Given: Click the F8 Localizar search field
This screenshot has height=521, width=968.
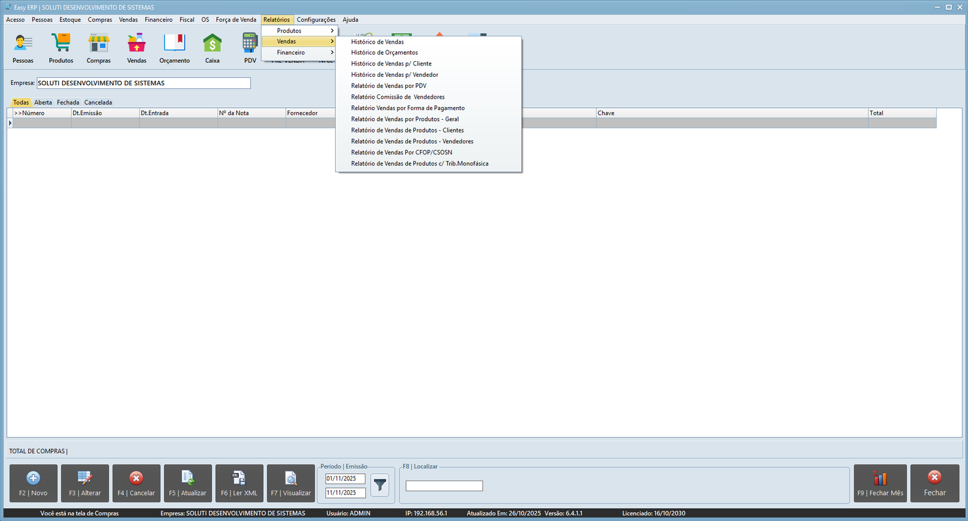Looking at the screenshot, I should click(444, 486).
